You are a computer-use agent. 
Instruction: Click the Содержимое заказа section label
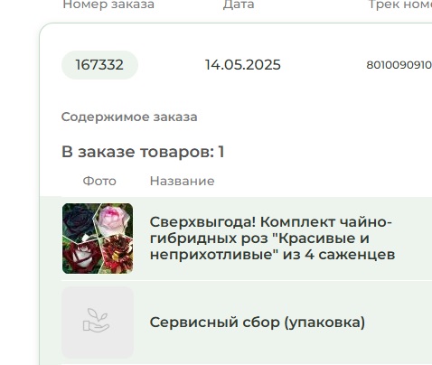(129, 117)
